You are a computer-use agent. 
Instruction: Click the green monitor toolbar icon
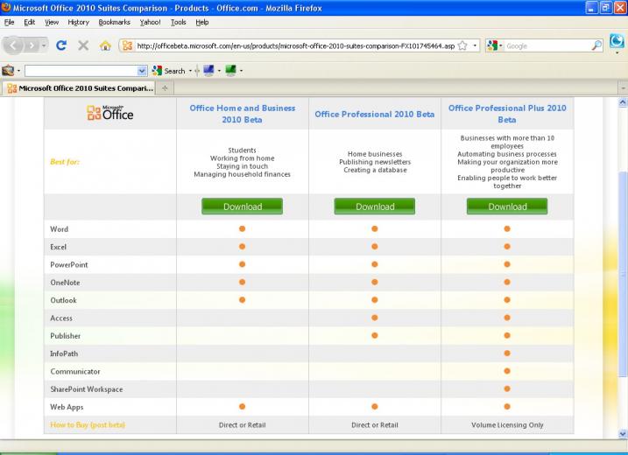pyautogui.click(x=230, y=71)
